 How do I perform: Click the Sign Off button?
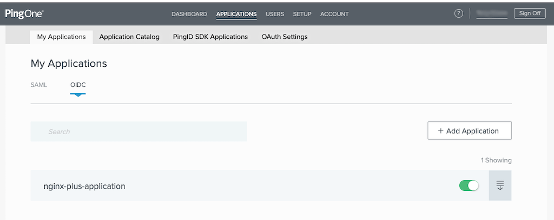tap(530, 13)
